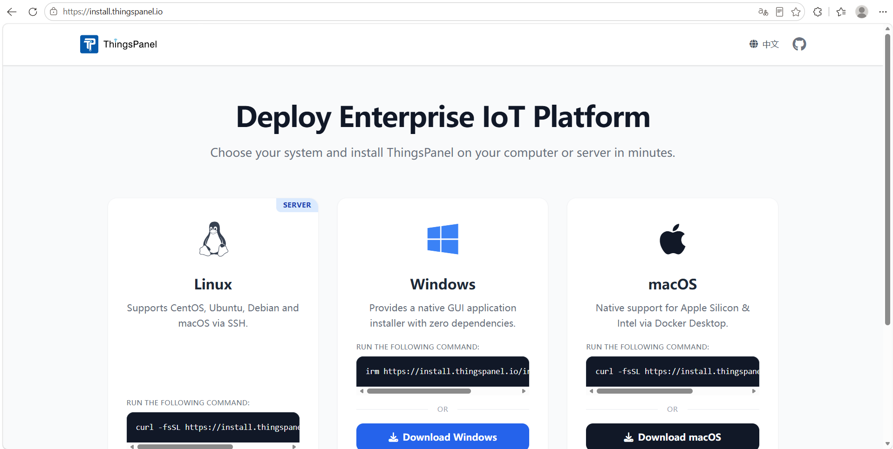Click the Linux curl command code block
The height and width of the screenshot is (449, 893).
tap(213, 427)
